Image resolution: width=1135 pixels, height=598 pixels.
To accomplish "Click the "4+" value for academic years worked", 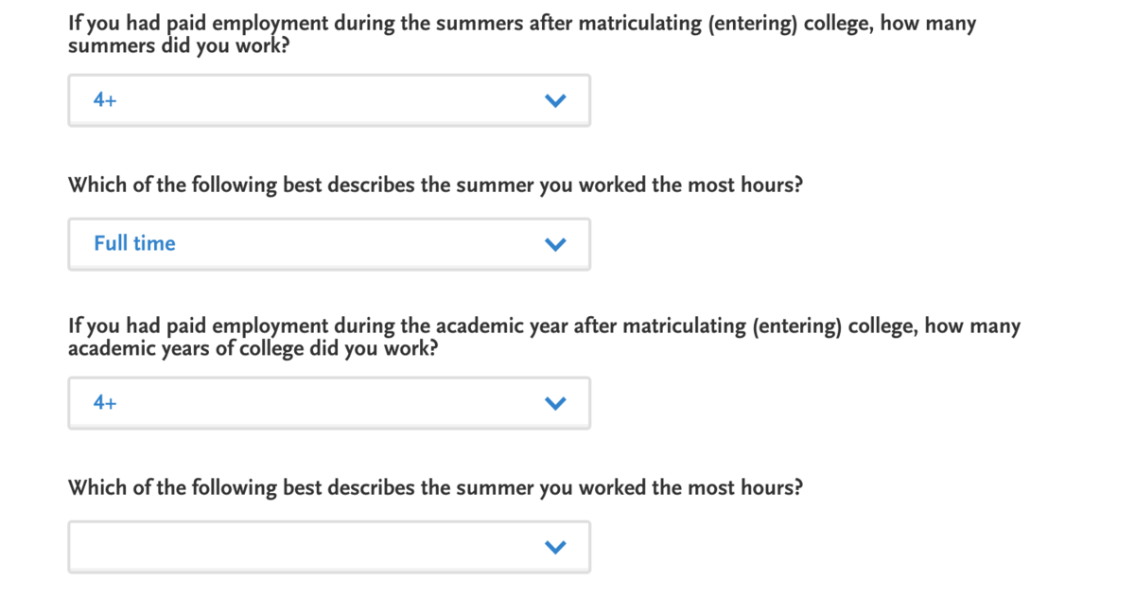I will click(x=105, y=403).
